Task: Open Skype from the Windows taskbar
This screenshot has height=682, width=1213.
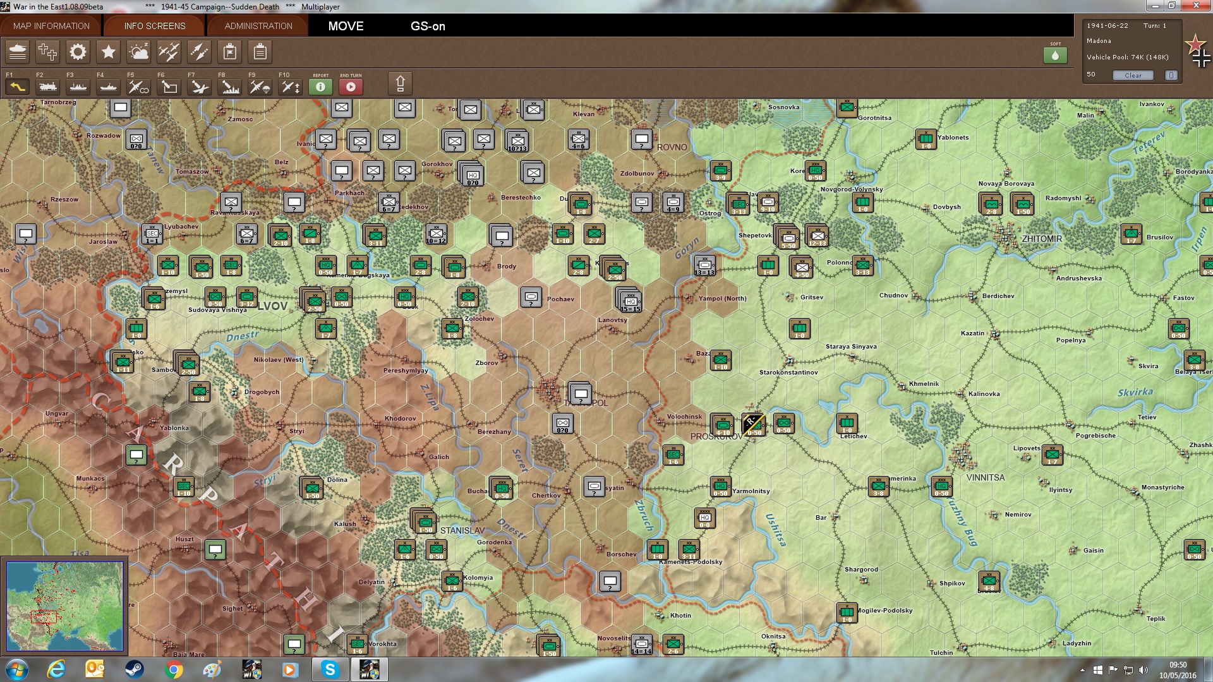Action: (330, 669)
